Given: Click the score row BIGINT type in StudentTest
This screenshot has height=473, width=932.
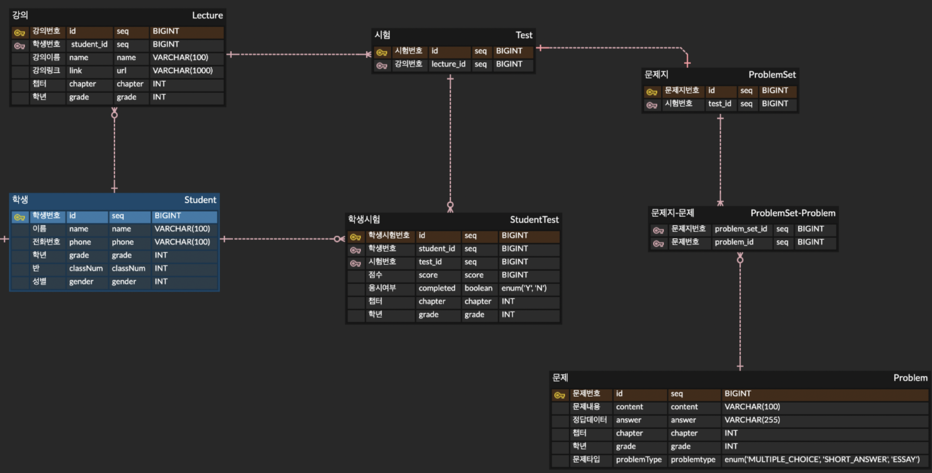Looking at the screenshot, I should 515,275.
